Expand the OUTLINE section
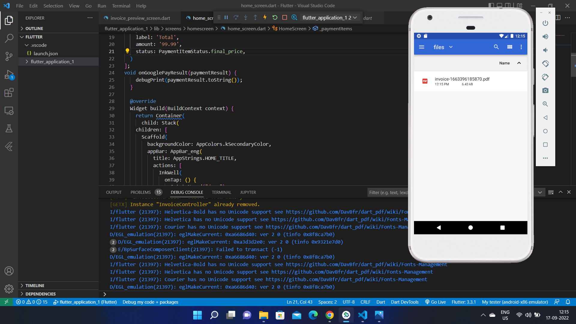The image size is (576, 324). pos(58,28)
